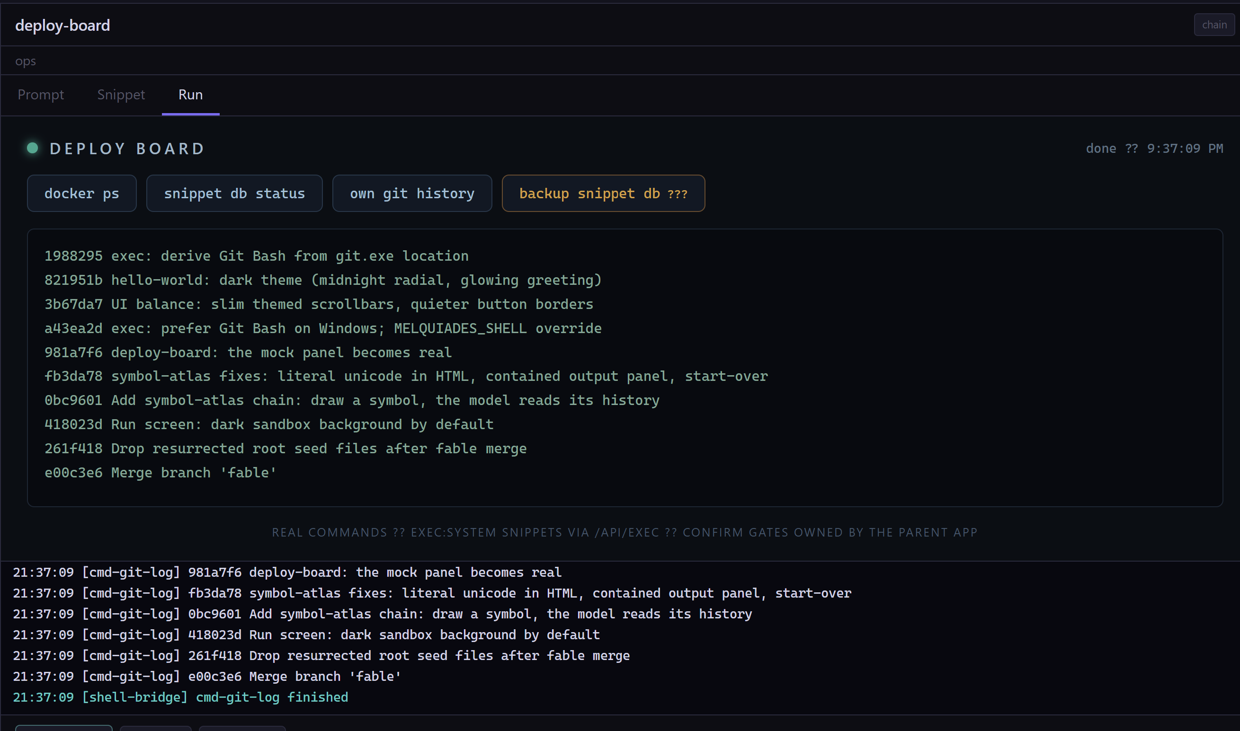Screen dimensions: 1240x731
Task: Click the DEPLOY BOARD heading
Action: pos(127,149)
